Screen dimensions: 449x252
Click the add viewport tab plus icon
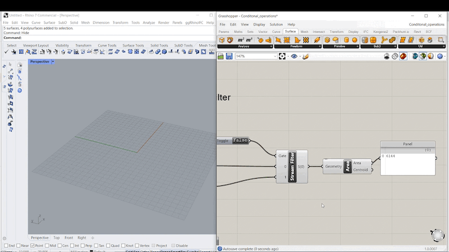pos(93,237)
